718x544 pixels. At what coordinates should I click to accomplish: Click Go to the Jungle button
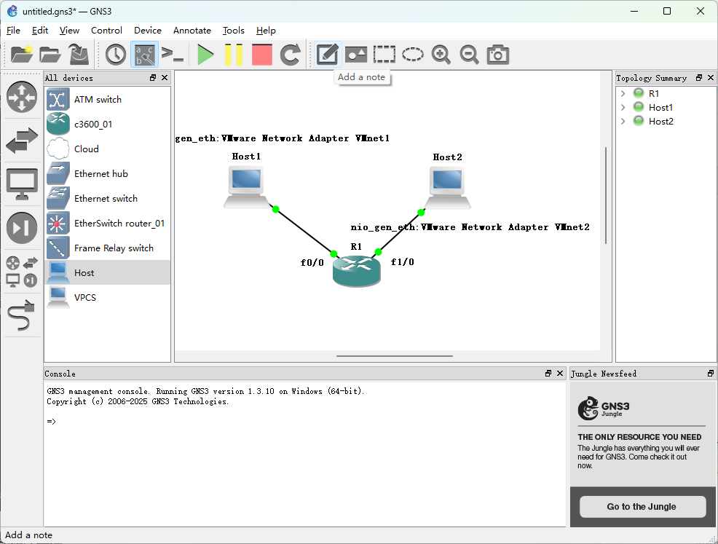click(x=642, y=506)
